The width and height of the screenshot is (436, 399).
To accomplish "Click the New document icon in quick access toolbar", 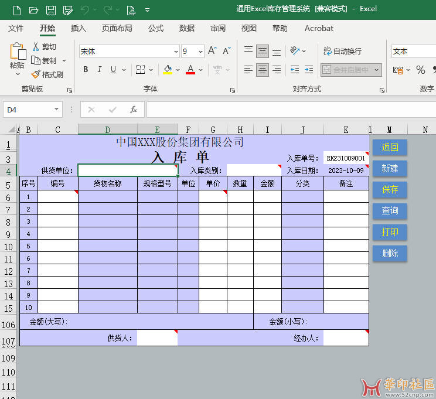I will tap(17, 11).
